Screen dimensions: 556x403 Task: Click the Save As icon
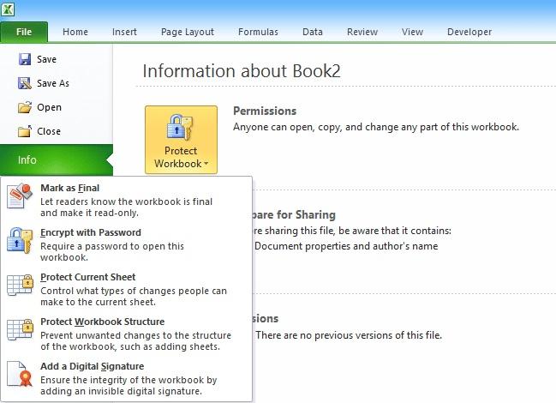point(25,83)
